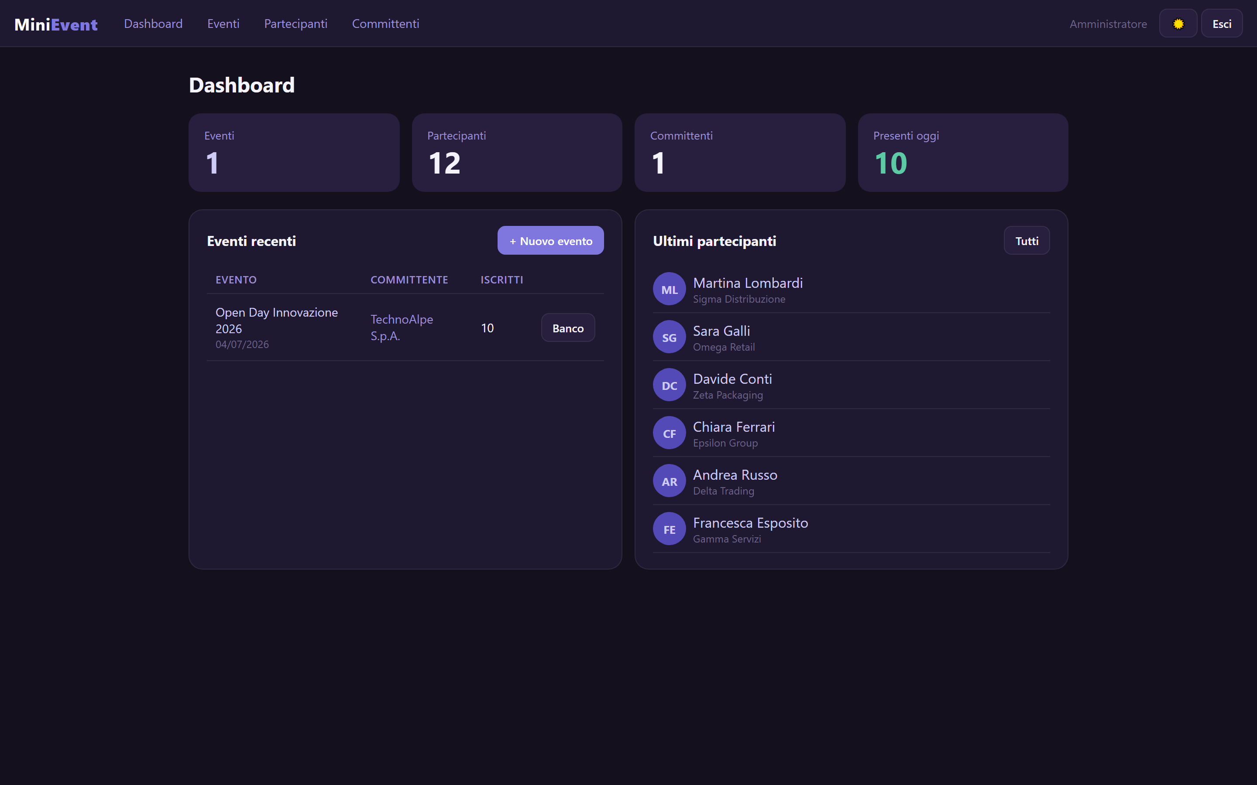Open participant Sara Galli
Screen dimensions: 1257x785
point(721,331)
